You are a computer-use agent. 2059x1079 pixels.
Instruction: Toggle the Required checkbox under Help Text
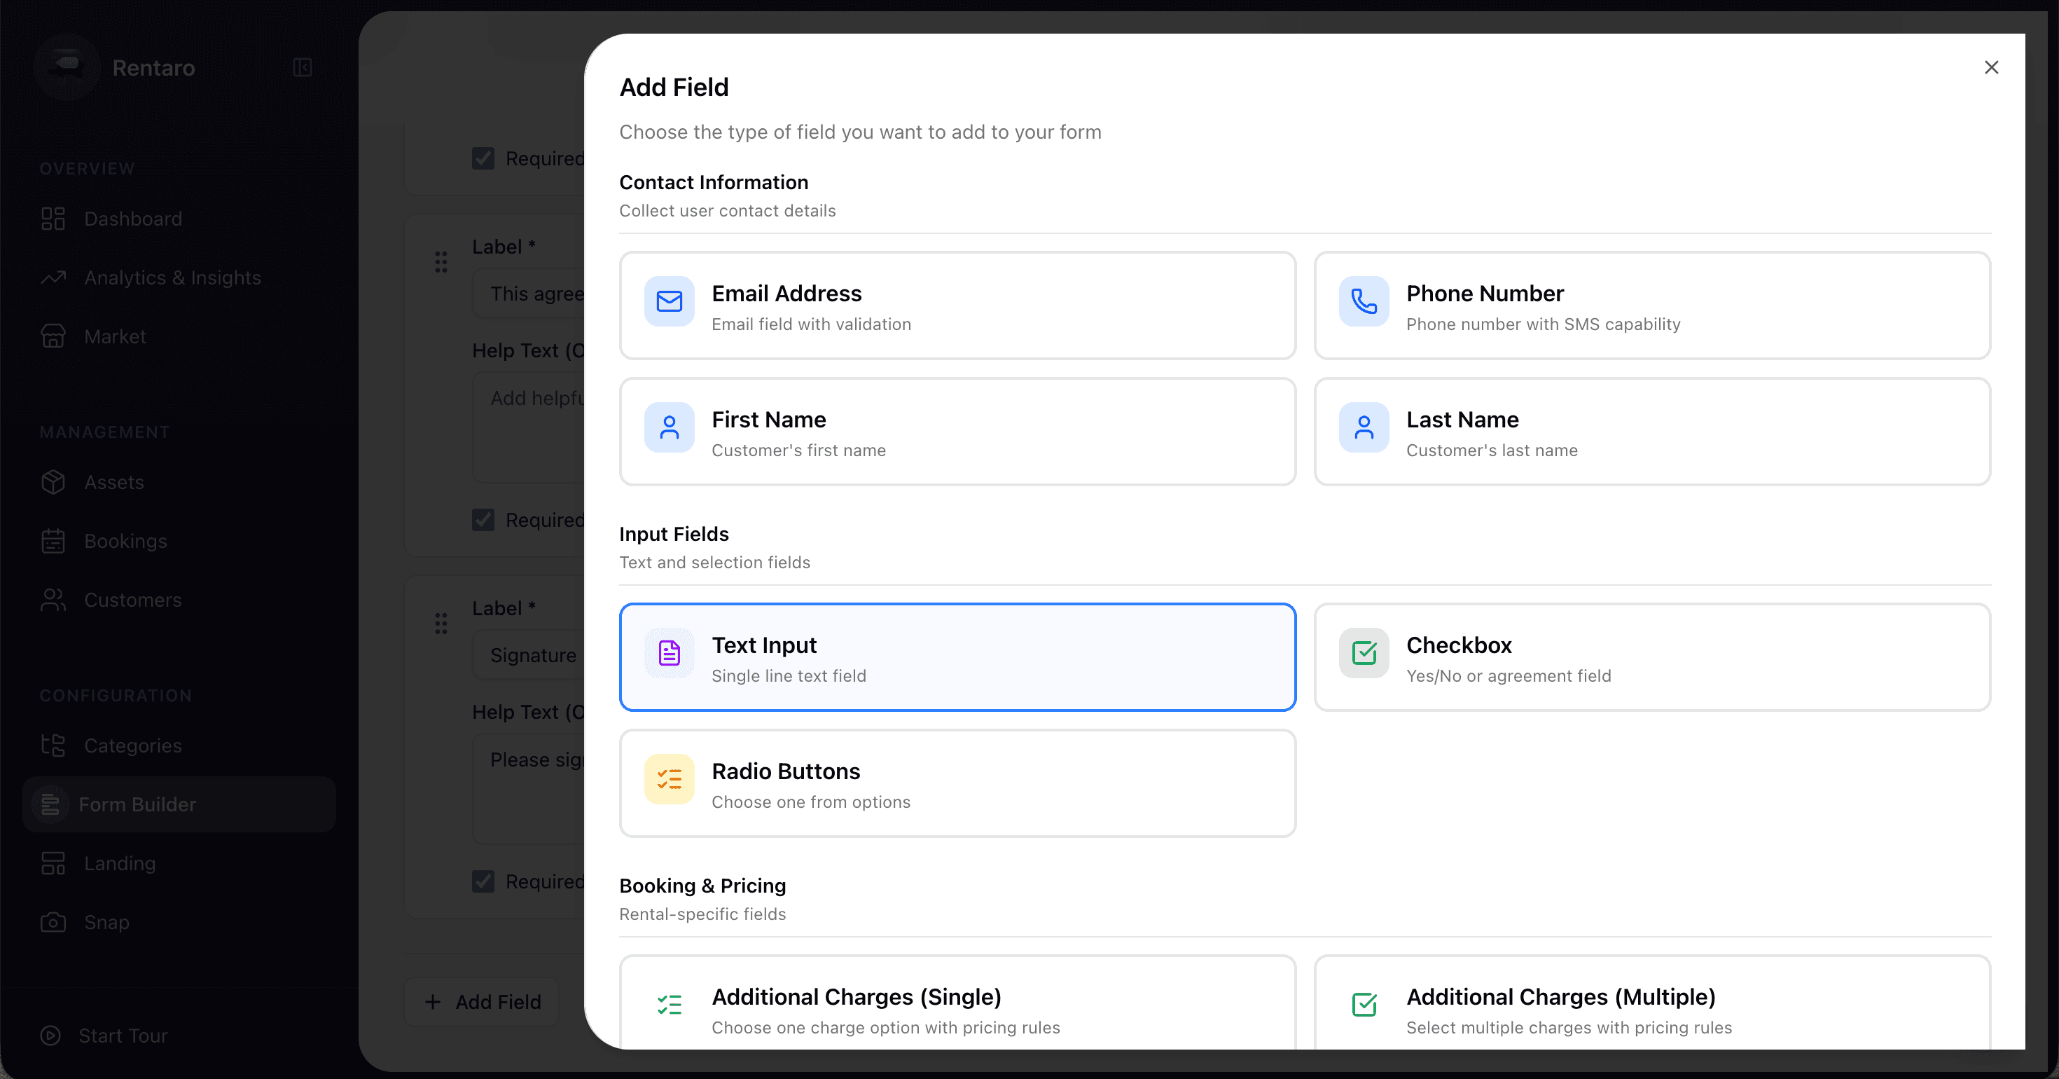(483, 519)
